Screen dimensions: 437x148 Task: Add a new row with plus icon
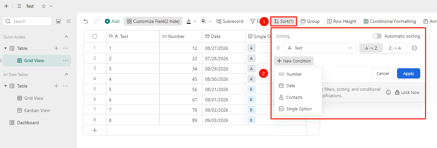95,130
